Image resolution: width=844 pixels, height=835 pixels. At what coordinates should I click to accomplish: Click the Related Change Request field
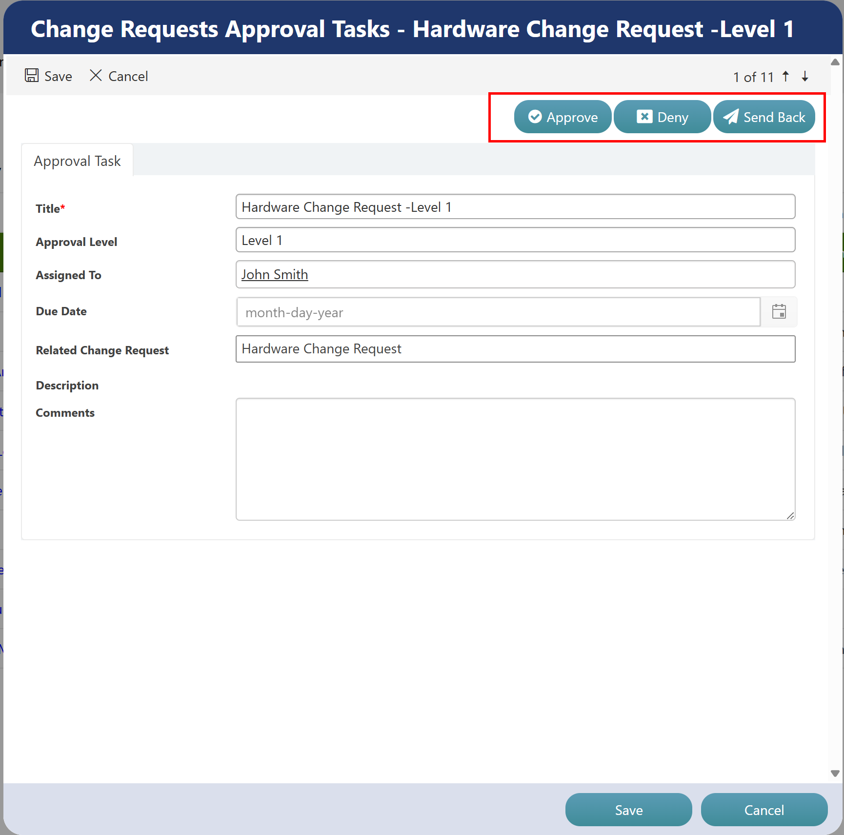point(515,348)
